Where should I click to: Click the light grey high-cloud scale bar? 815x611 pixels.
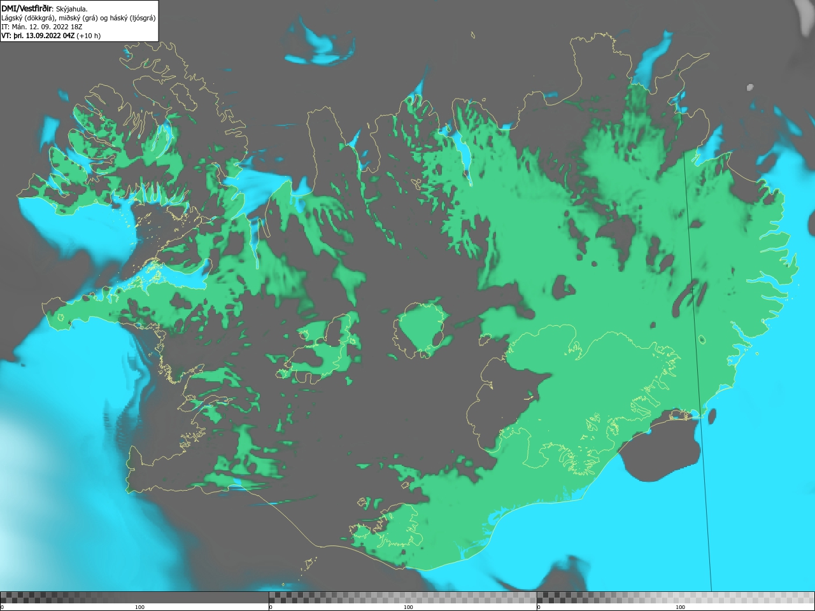676,598
